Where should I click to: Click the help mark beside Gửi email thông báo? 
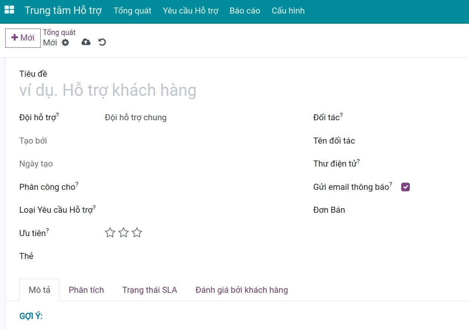click(x=391, y=185)
